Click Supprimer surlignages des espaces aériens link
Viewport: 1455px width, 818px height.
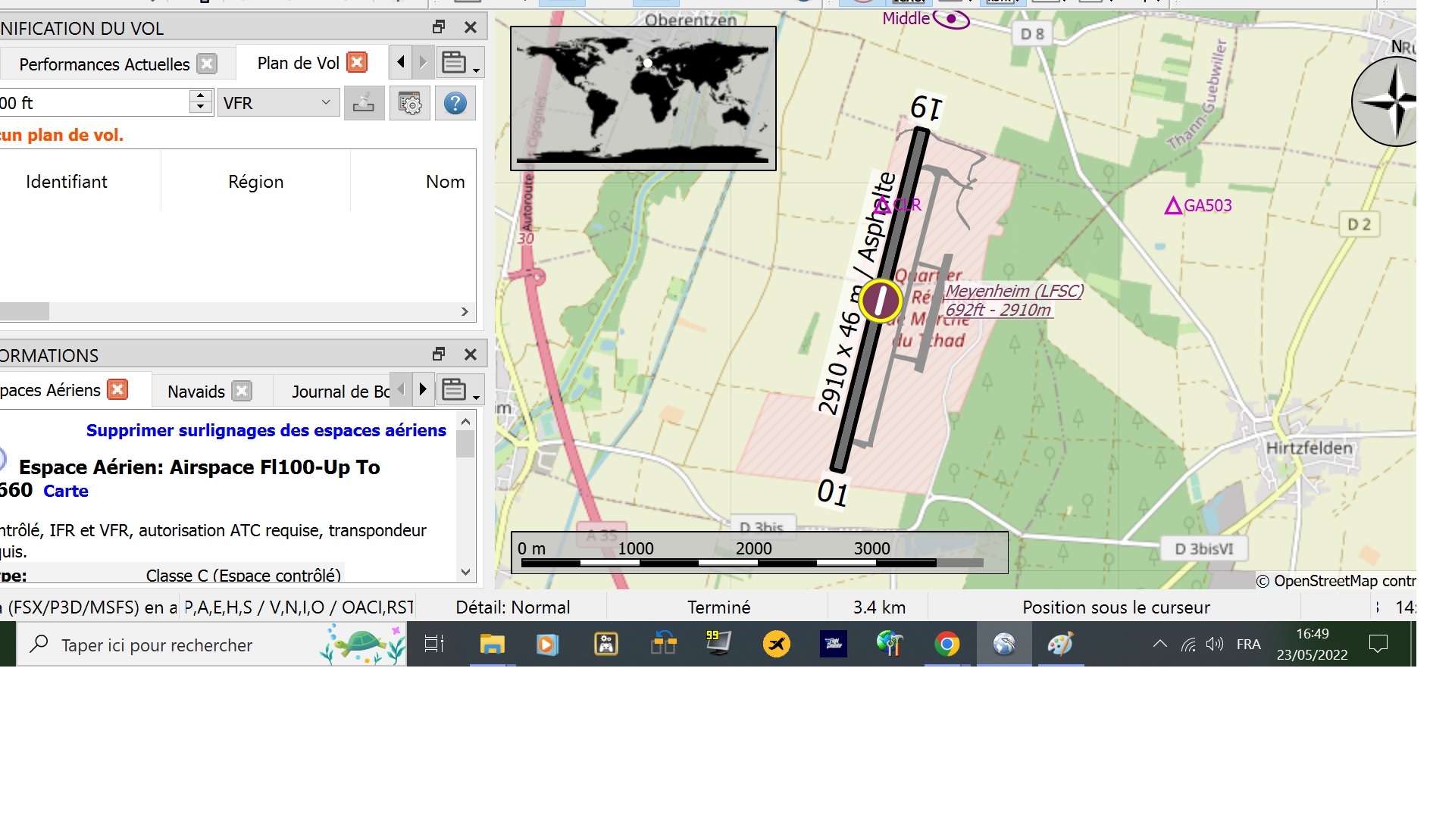tap(266, 430)
